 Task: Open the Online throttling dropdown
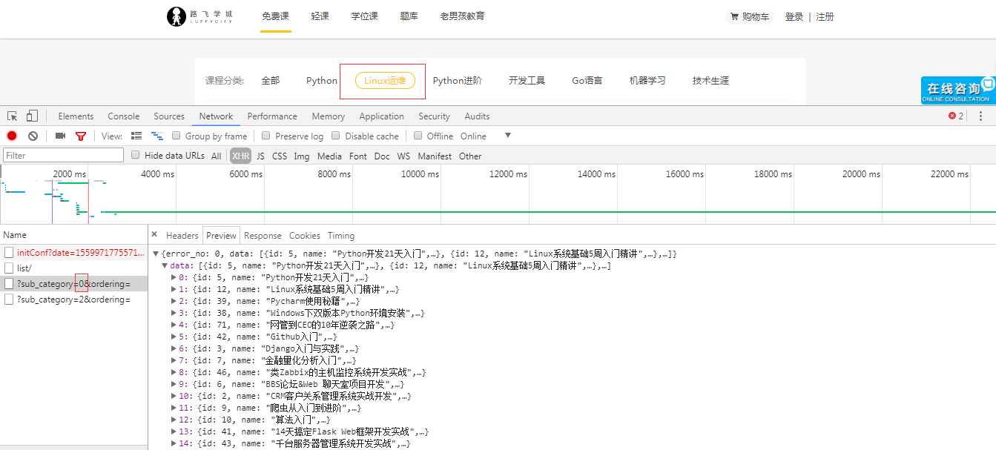coord(486,136)
